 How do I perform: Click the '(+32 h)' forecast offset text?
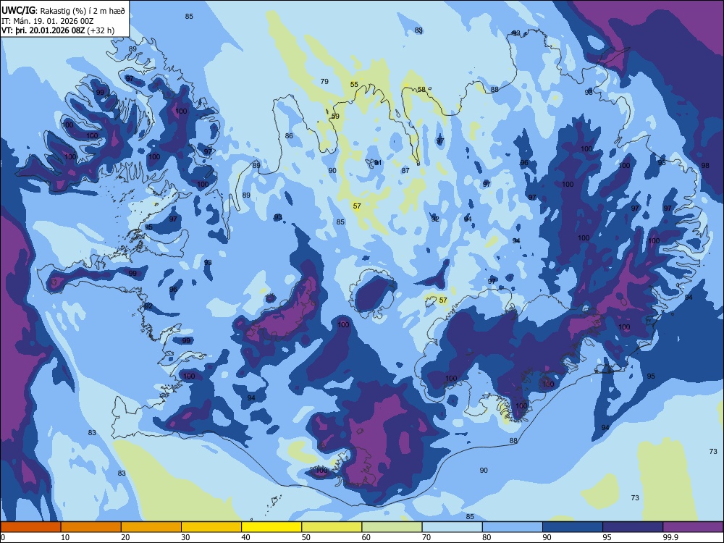[101, 30]
